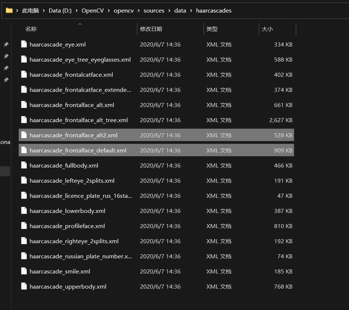
Task: Click the first pin icon in sidebar
Action: pos(6,45)
